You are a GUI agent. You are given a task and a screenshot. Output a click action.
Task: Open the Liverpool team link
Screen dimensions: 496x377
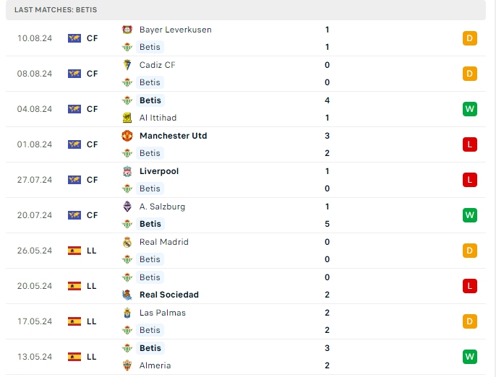coord(159,171)
